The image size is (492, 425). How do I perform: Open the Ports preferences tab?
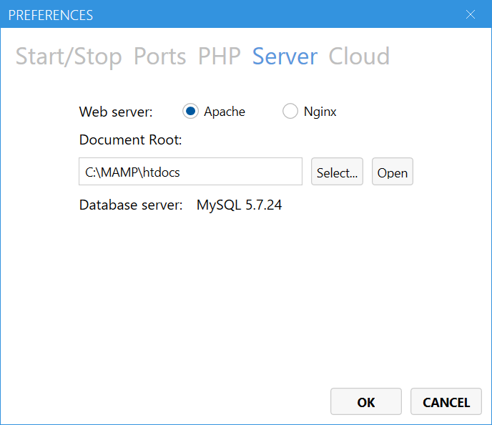coord(160,57)
